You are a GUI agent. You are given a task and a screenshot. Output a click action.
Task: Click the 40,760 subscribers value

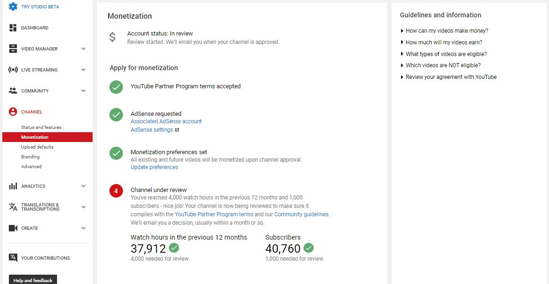[283, 248]
